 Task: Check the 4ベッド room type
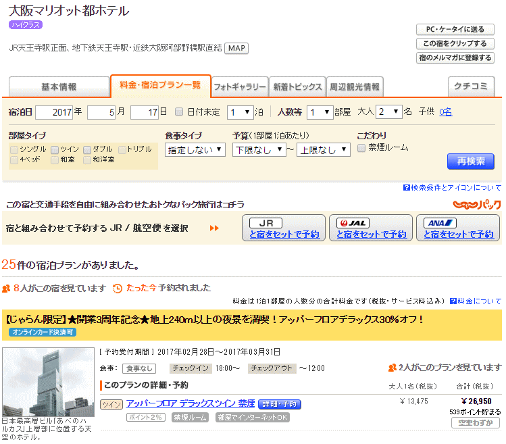click(14, 160)
